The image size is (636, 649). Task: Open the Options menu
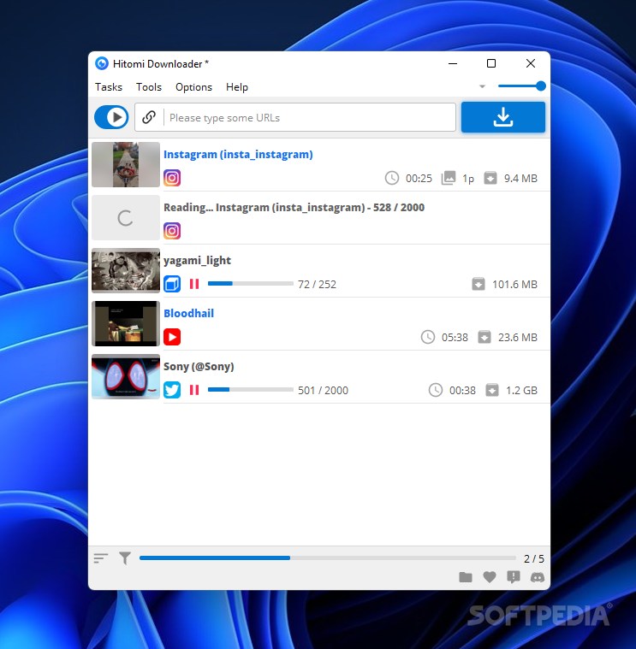coord(193,87)
